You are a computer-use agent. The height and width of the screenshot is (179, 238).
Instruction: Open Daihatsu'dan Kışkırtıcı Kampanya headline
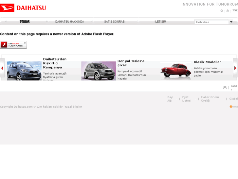pyautogui.click(x=55, y=63)
